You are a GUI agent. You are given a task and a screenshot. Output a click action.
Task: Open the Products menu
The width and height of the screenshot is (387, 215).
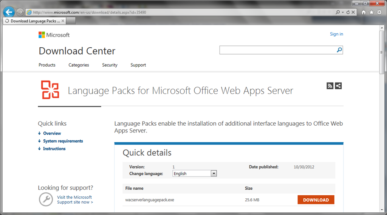point(47,65)
